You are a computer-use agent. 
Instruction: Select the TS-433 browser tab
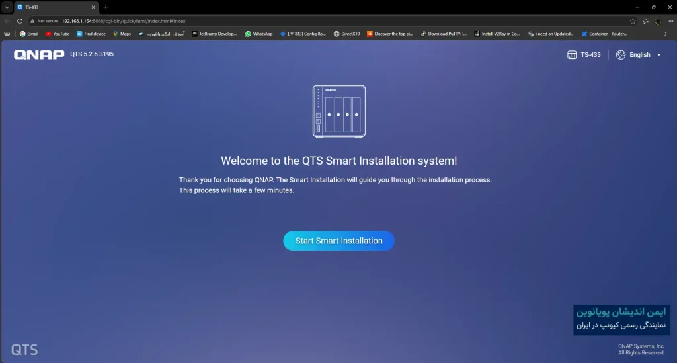56,7
